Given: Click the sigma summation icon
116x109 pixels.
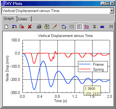Looking at the screenshot, I should click(x=94, y=27).
